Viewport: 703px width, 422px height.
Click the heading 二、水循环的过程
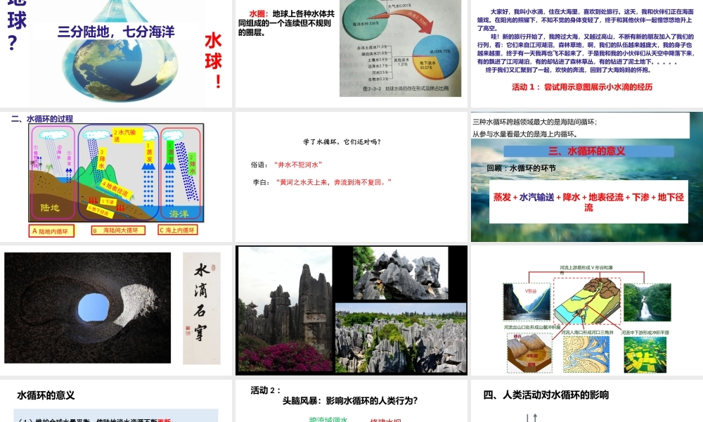(42, 119)
